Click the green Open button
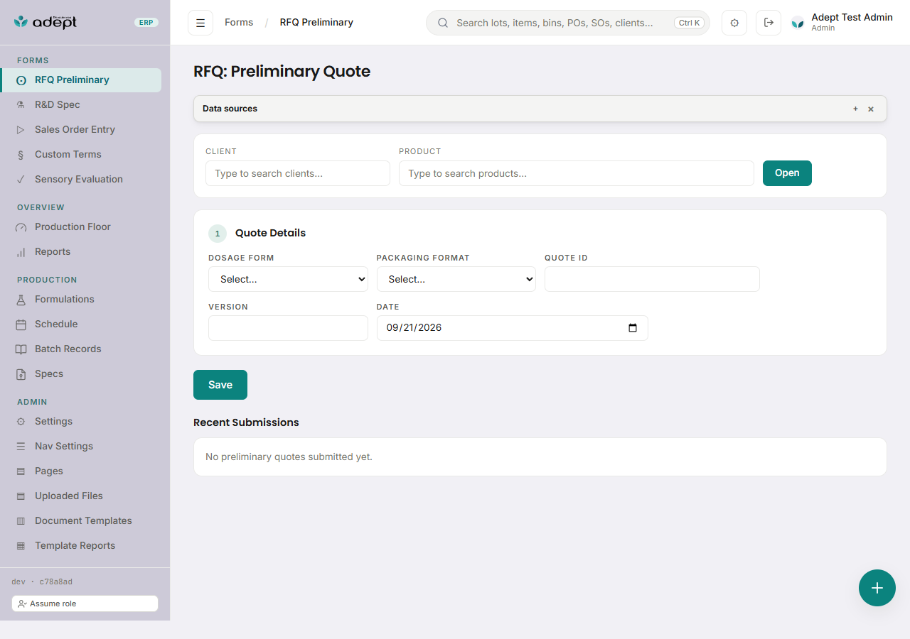The image size is (910, 639). pos(787,173)
